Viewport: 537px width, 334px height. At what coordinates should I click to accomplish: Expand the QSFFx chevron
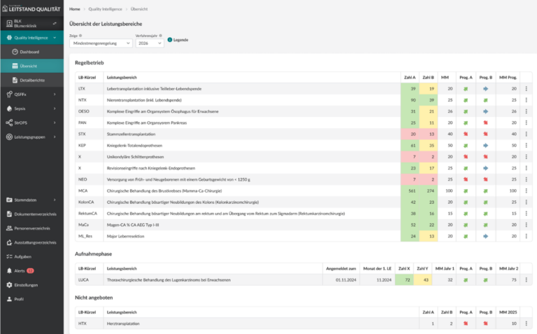[55, 95]
